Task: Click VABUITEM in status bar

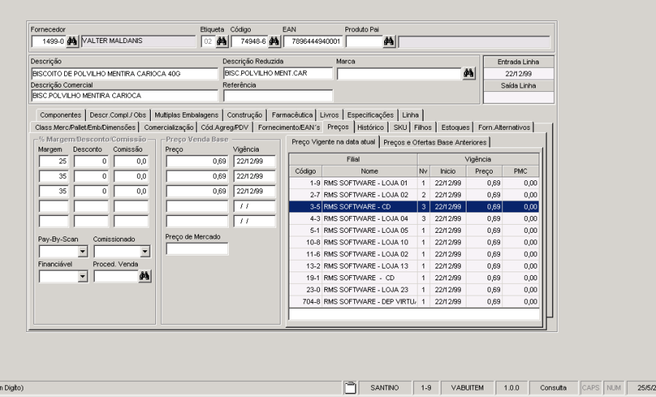Action: pyautogui.click(x=467, y=388)
